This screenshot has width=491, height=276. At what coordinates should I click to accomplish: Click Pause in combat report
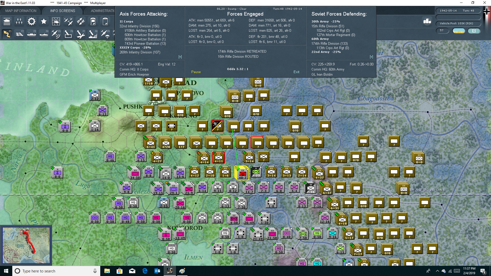pos(196,72)
